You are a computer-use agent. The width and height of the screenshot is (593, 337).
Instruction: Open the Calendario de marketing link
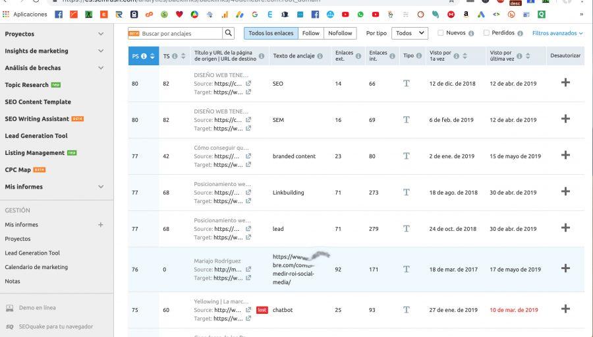(36, 267)
